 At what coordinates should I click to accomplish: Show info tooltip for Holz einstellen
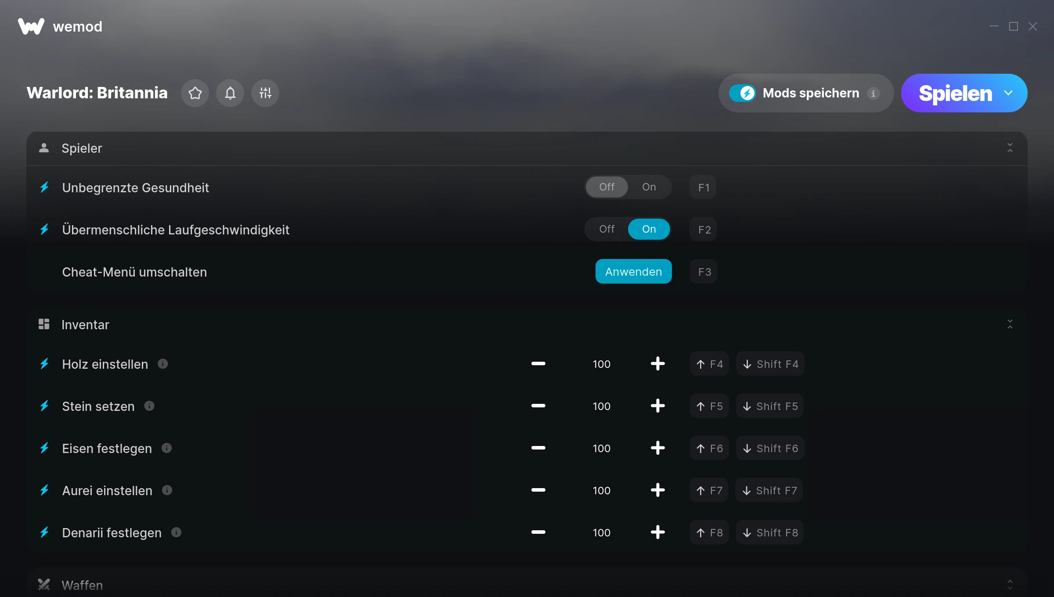(163, 364)
